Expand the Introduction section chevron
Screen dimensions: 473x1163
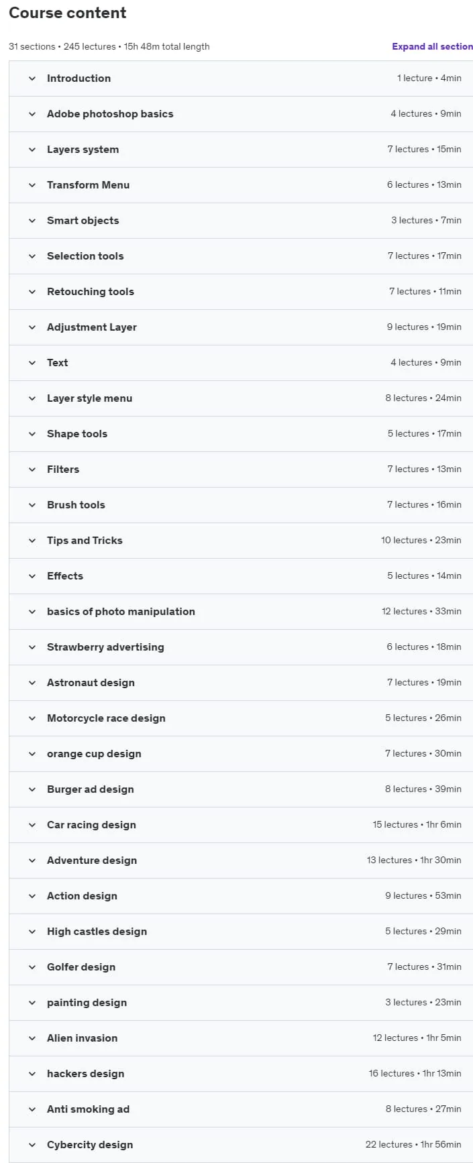coord(32,78)
